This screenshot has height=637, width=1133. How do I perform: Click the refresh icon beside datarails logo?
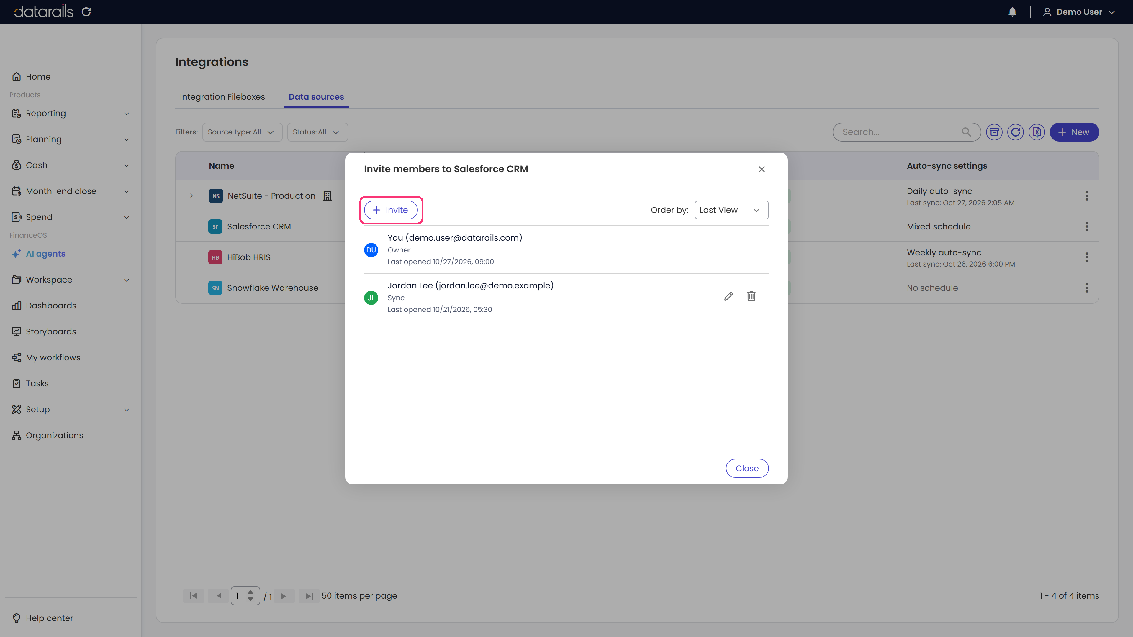click(86, 12)
